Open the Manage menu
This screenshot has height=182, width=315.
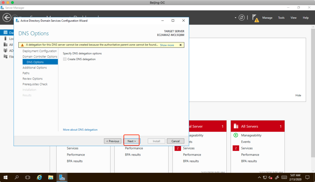(267, 18)
